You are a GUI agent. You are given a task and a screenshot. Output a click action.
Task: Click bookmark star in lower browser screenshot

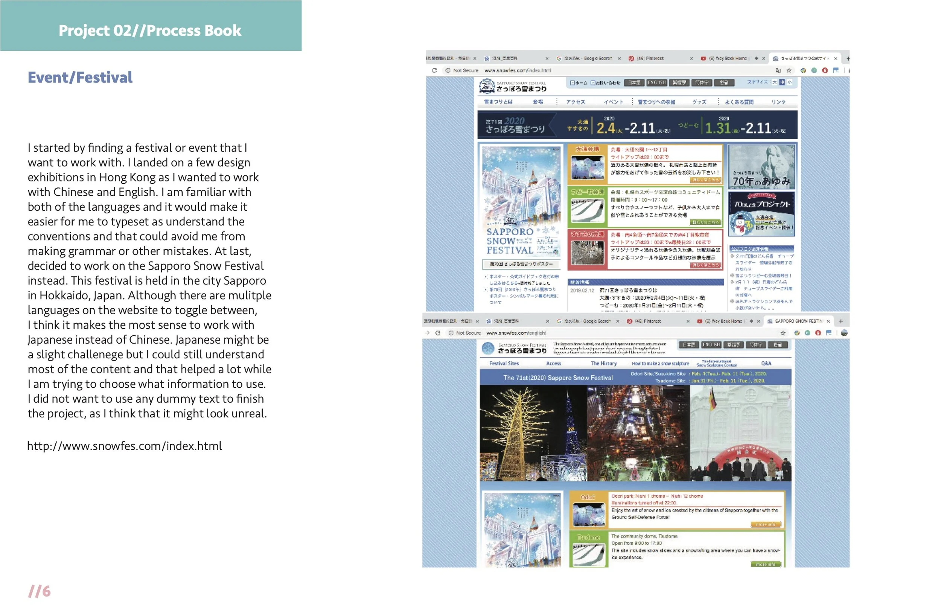pyautogui.click(x=783, y=333)
